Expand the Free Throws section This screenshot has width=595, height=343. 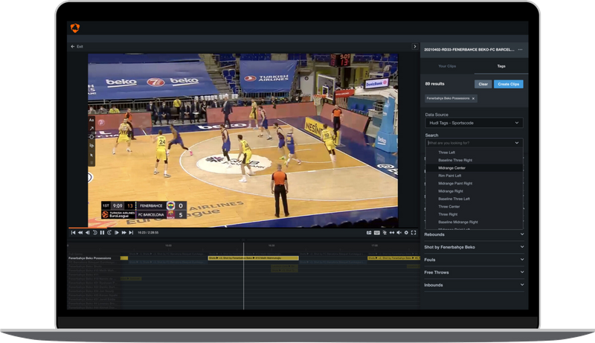point(474,272)
